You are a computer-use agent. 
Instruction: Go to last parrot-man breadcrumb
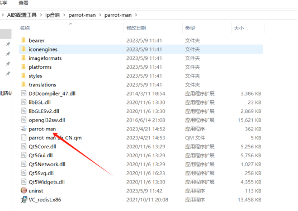(118, 15)
